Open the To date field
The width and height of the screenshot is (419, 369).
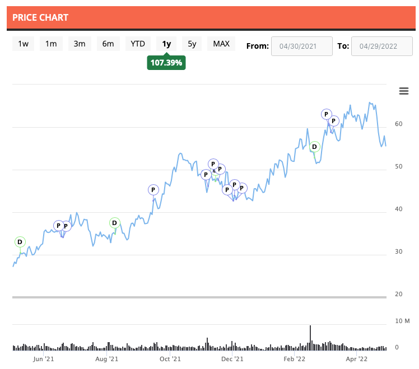[381, 46]
